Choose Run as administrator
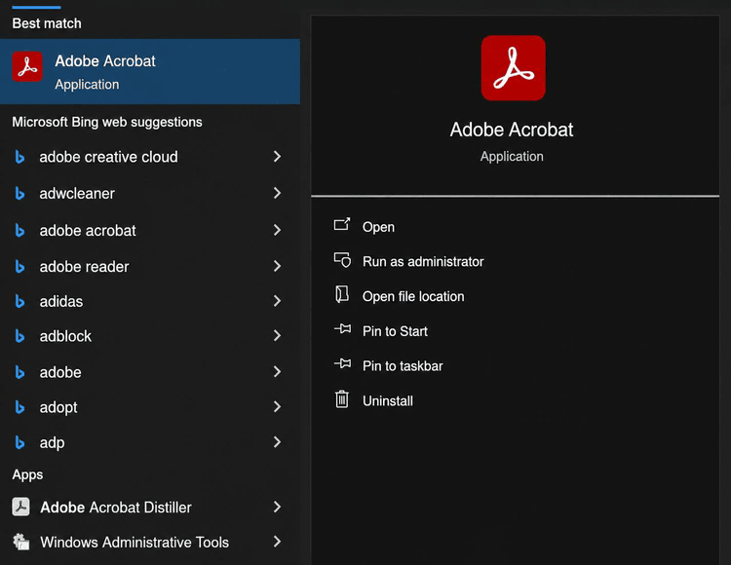This screenshot has height=565, width=731. pos(423,262)
